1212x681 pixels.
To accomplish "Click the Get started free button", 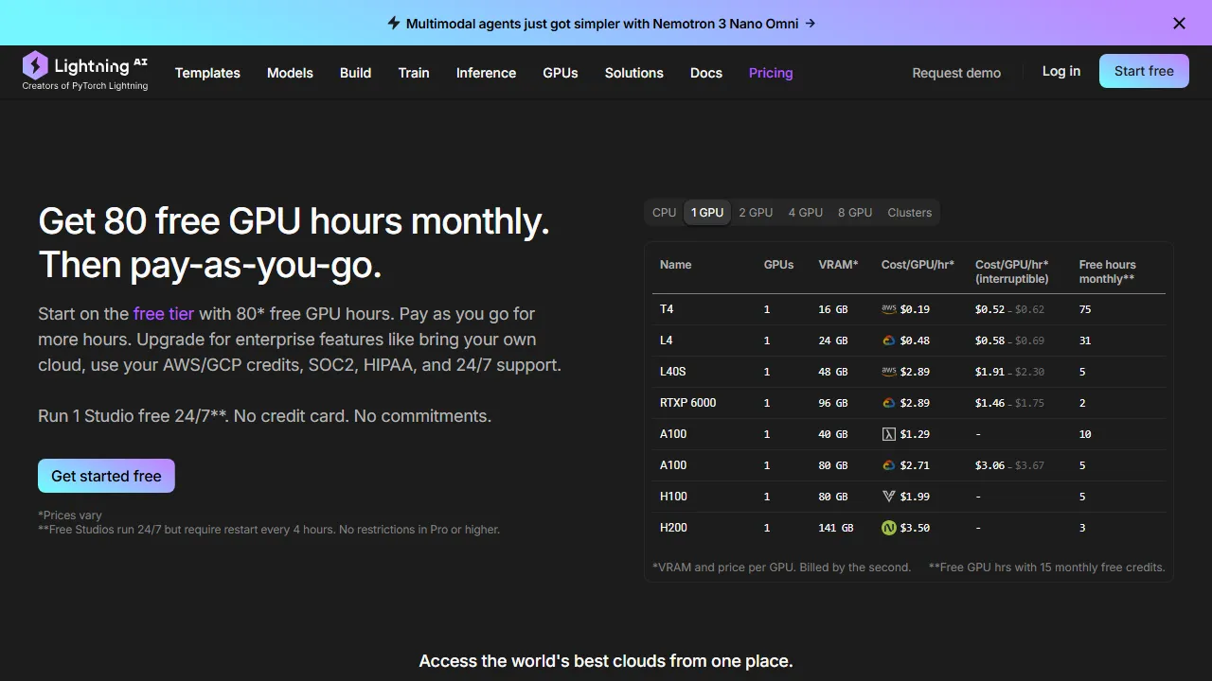I will point(106,476).
